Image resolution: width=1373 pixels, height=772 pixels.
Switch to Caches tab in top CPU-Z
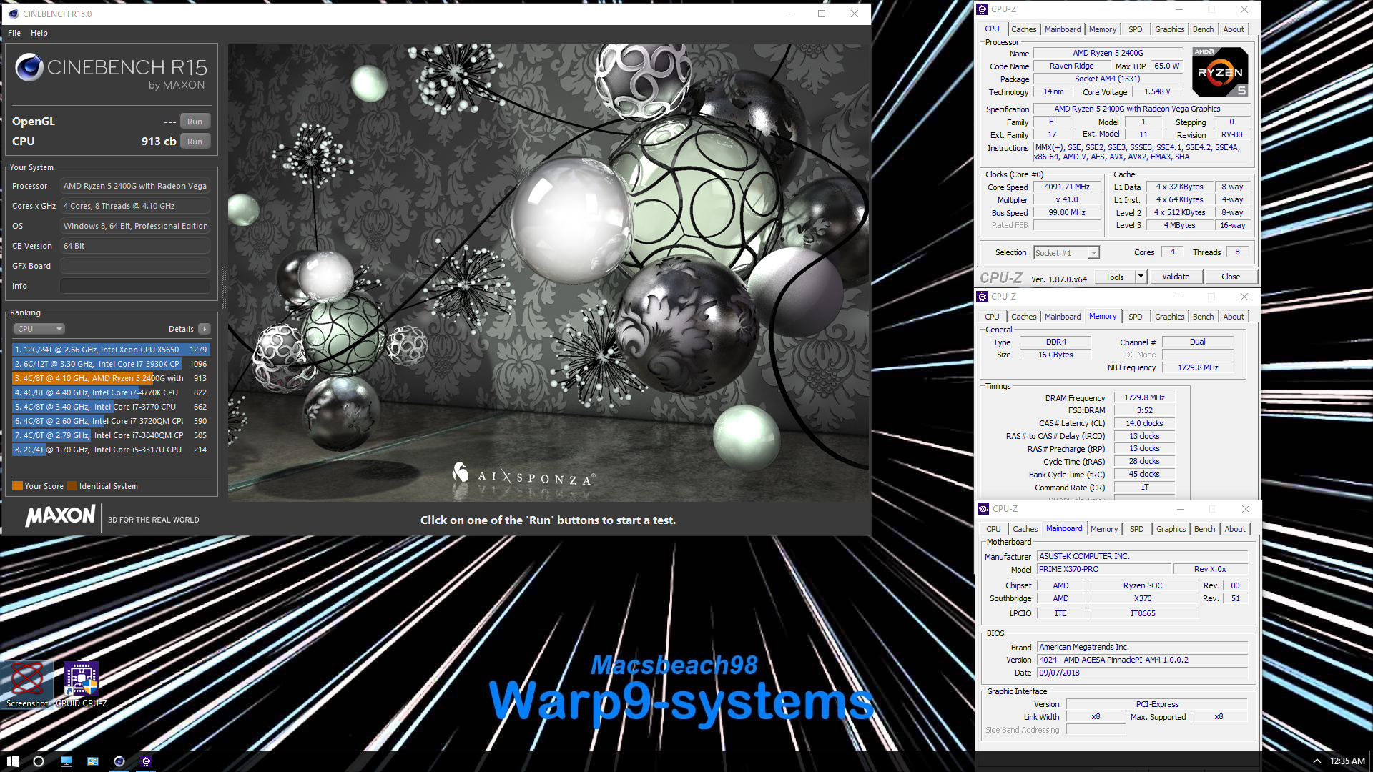[1023, 29]
